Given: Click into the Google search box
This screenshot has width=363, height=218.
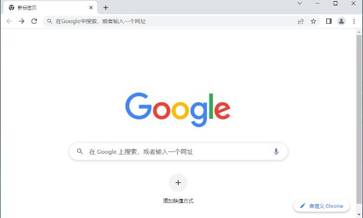Looking at the screenshot, I should pyautogui.click(x=179, y=151).
